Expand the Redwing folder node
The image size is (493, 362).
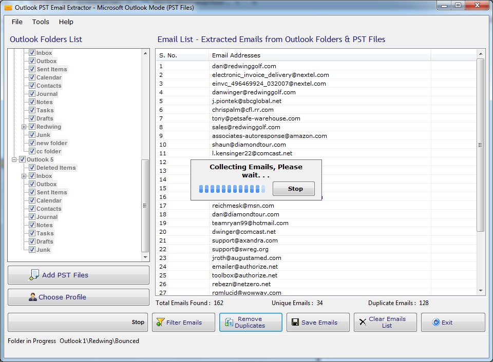pos(24,127)
